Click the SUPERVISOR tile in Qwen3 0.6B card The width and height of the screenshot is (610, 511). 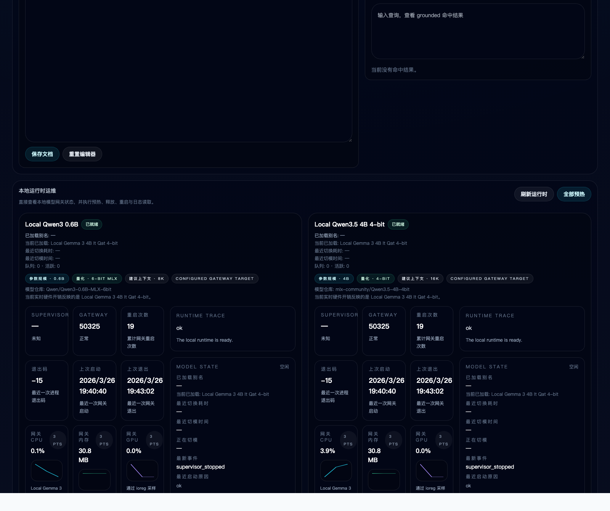click(x=47, y=331)
